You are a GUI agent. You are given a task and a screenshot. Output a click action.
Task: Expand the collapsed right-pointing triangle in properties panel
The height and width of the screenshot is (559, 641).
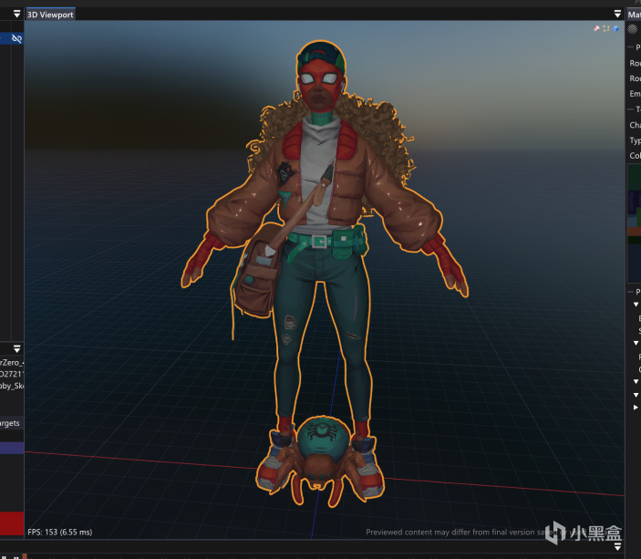pyautogui.click(x=636, y=408)
